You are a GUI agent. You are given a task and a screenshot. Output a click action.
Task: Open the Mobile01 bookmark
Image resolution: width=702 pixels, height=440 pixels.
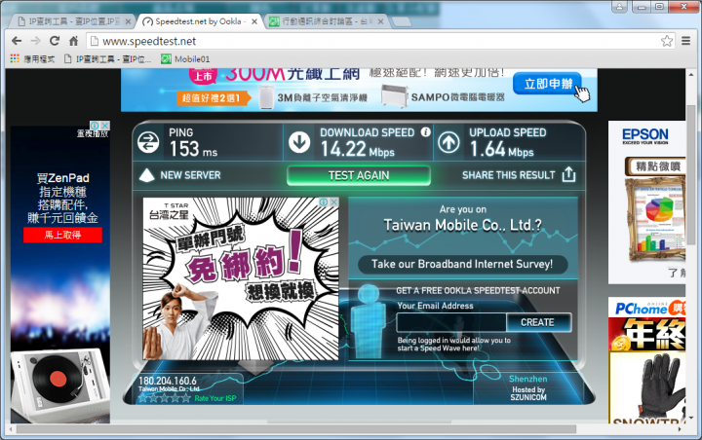click(x=185, y=59)
